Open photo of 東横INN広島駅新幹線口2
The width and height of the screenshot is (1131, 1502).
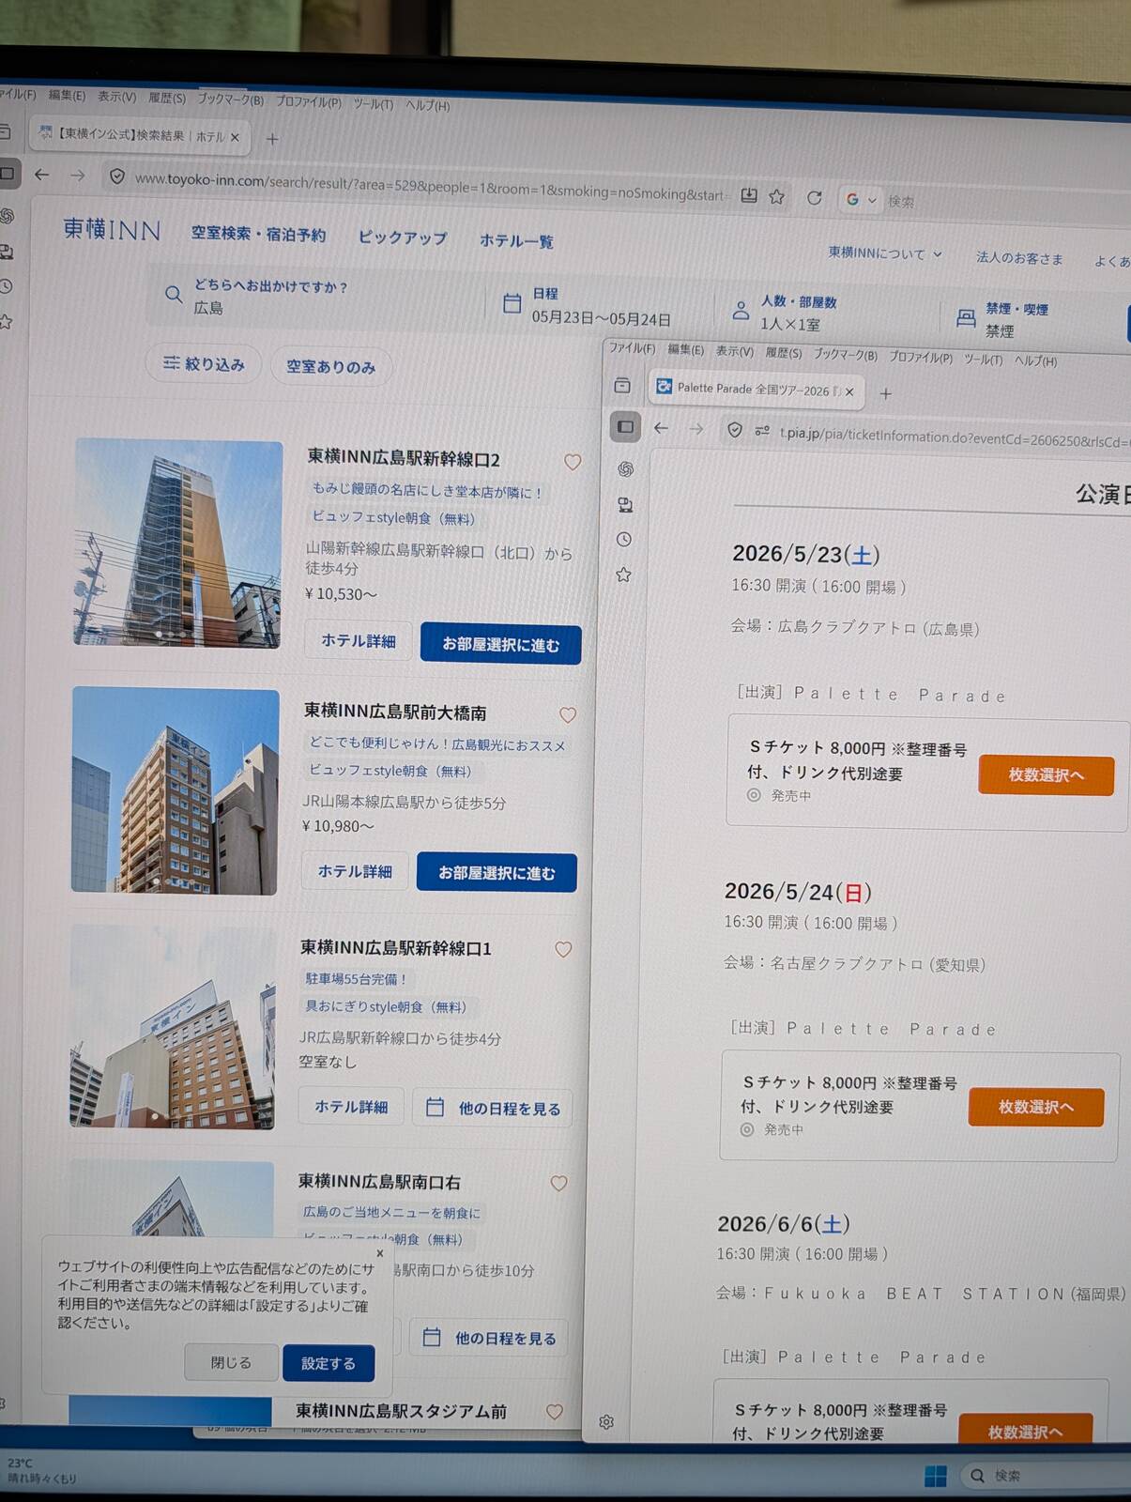[177, 543]
